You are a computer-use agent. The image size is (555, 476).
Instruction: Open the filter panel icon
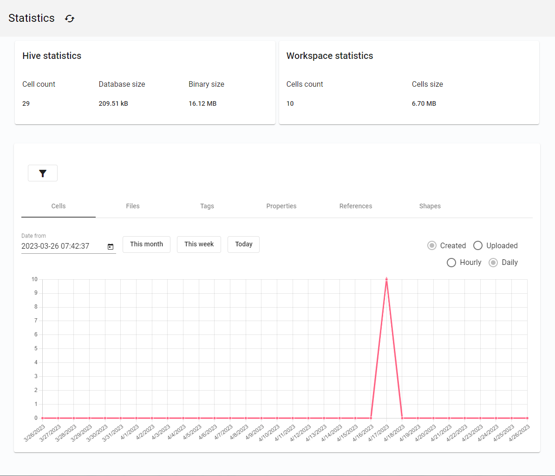click(x=42, y=173)
